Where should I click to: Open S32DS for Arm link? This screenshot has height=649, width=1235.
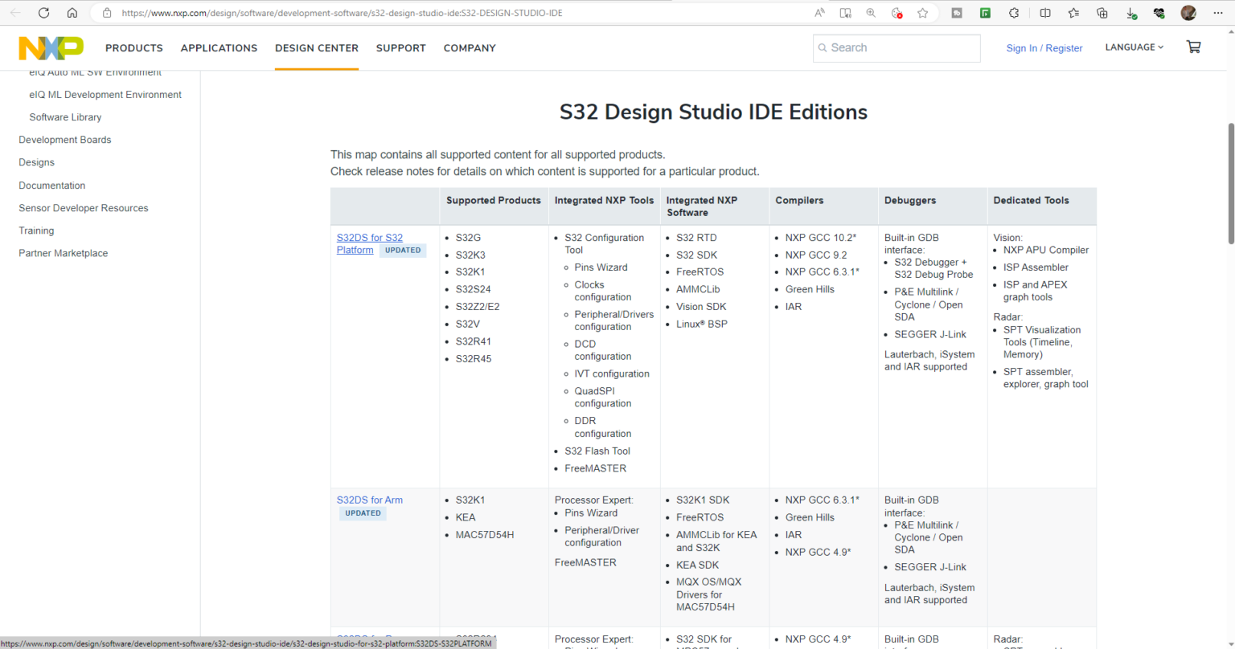(370, 500)
